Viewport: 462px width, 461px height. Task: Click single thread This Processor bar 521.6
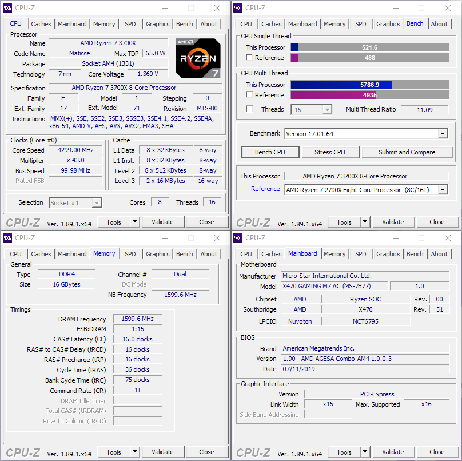point(369,47)
